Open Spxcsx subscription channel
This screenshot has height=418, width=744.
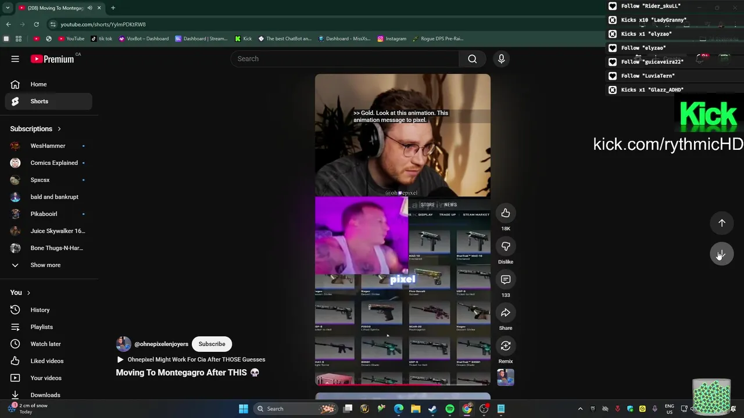point(49,180)
